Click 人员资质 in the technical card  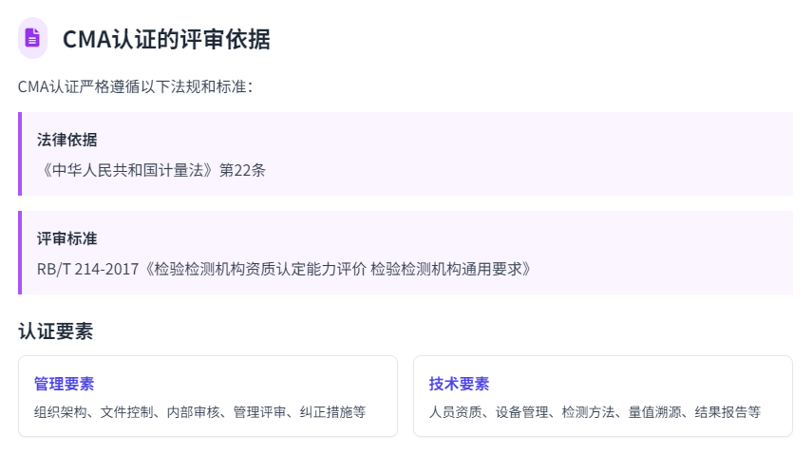click(x=455, y=412)
